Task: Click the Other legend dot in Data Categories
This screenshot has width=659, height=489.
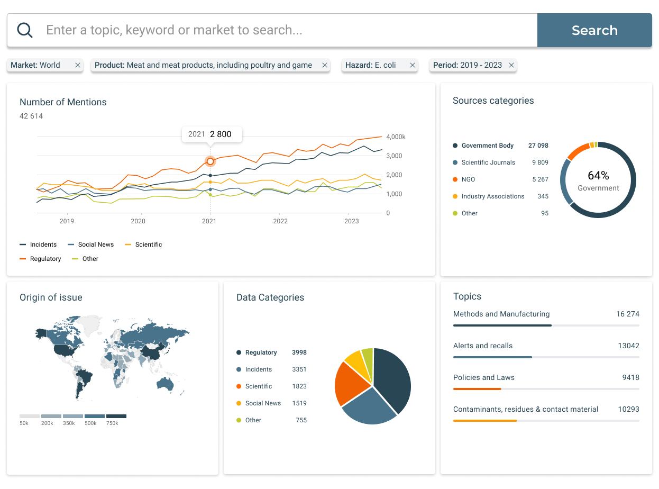Action: tap(239, 420)
